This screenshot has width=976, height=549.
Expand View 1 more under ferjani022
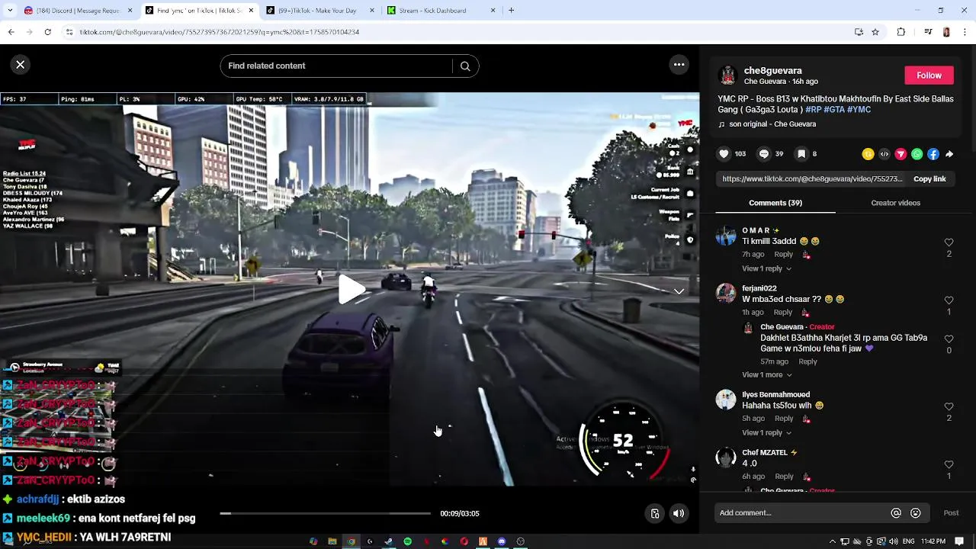point(766,374)
